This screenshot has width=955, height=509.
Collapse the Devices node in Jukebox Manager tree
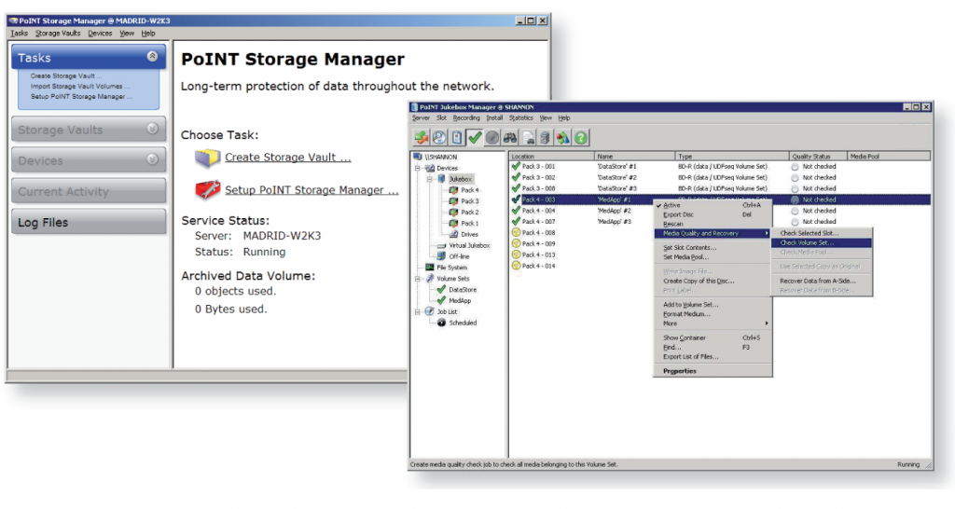click(x=418, y=168)
